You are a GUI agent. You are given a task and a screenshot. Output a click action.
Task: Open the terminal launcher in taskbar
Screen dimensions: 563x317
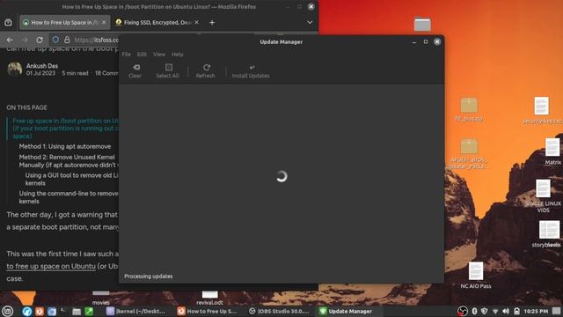[x=64, y=311]
